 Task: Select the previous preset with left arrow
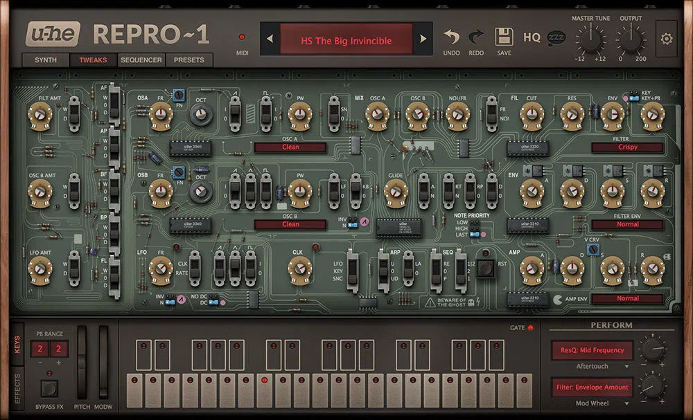click(270, 39)
